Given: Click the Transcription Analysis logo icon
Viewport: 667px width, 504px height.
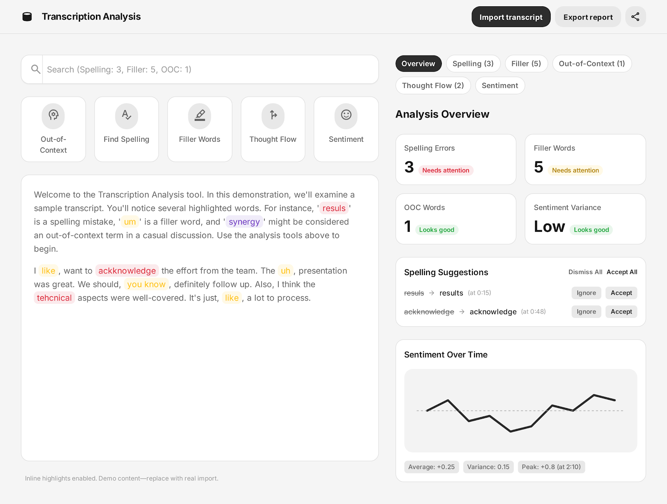Looking at the screenshot, I should tap(27, 17).
